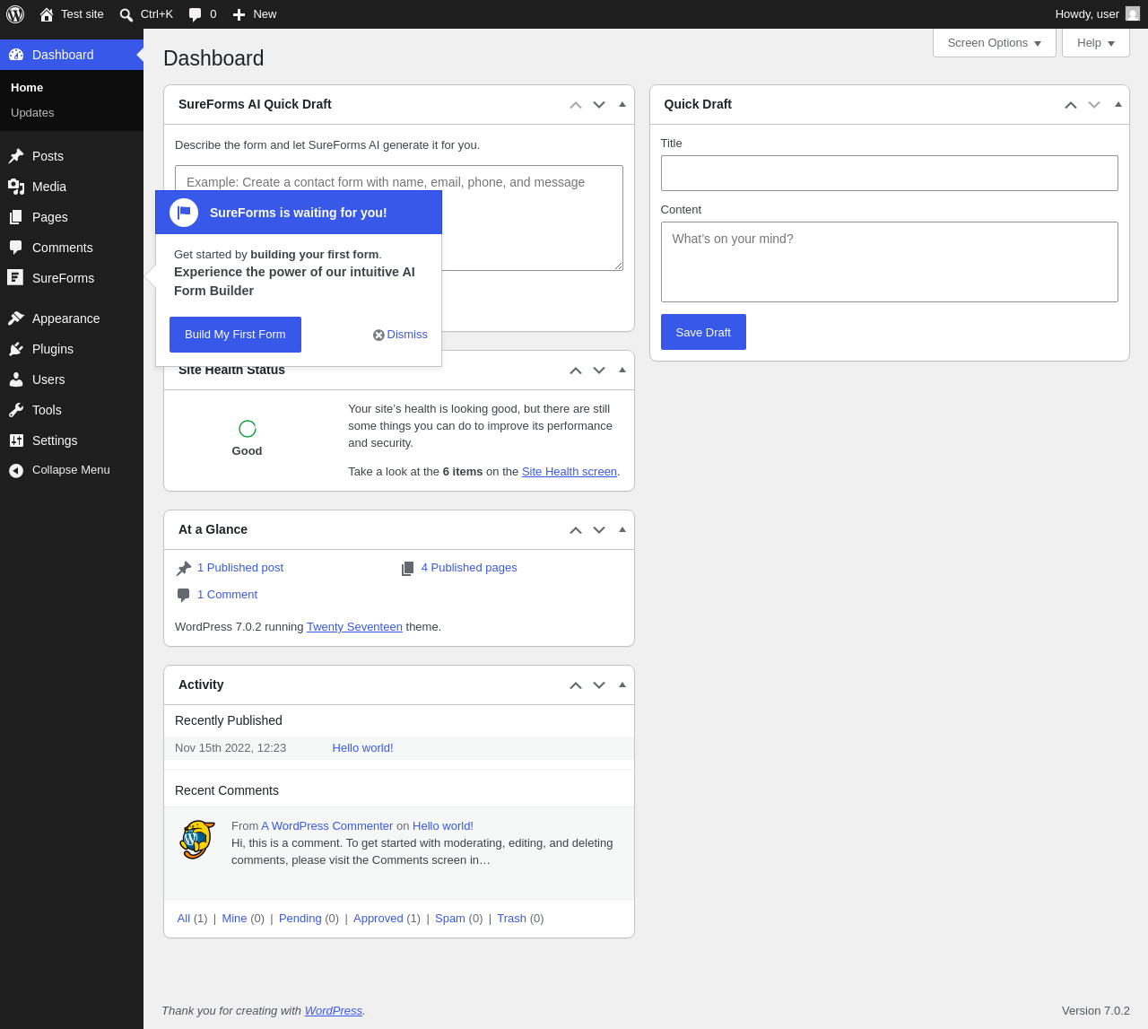Click the WordPress logo in the admin bar
The height and width of the screenshot is (1029, 1148).
click(x=15, y=14)
